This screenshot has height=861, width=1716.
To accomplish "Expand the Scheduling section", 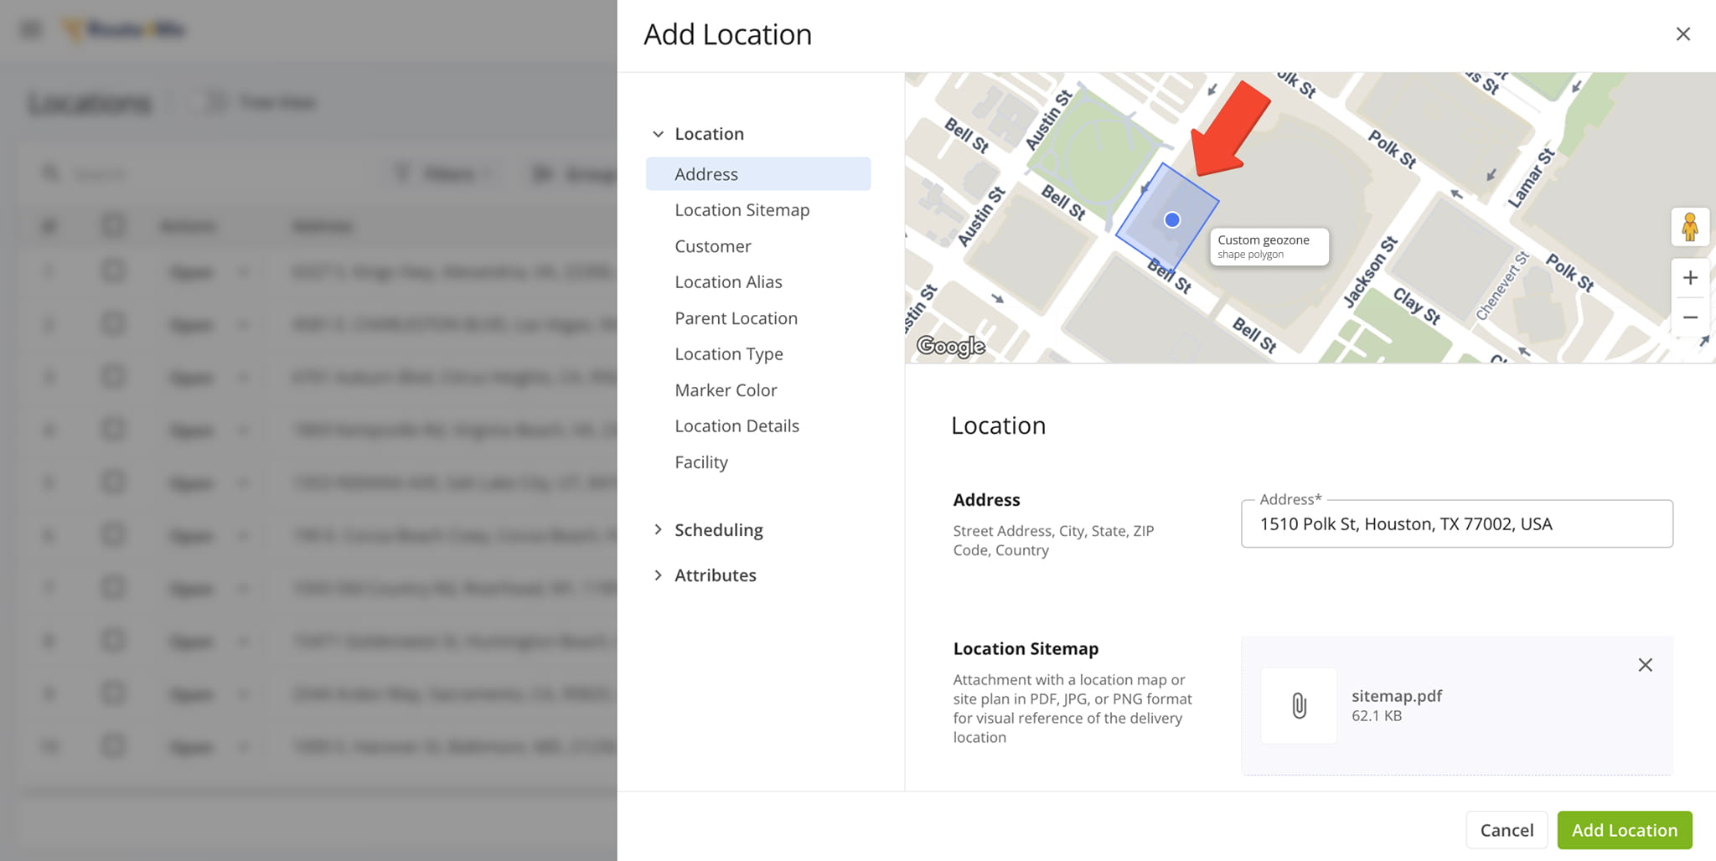I will (659, 530).
